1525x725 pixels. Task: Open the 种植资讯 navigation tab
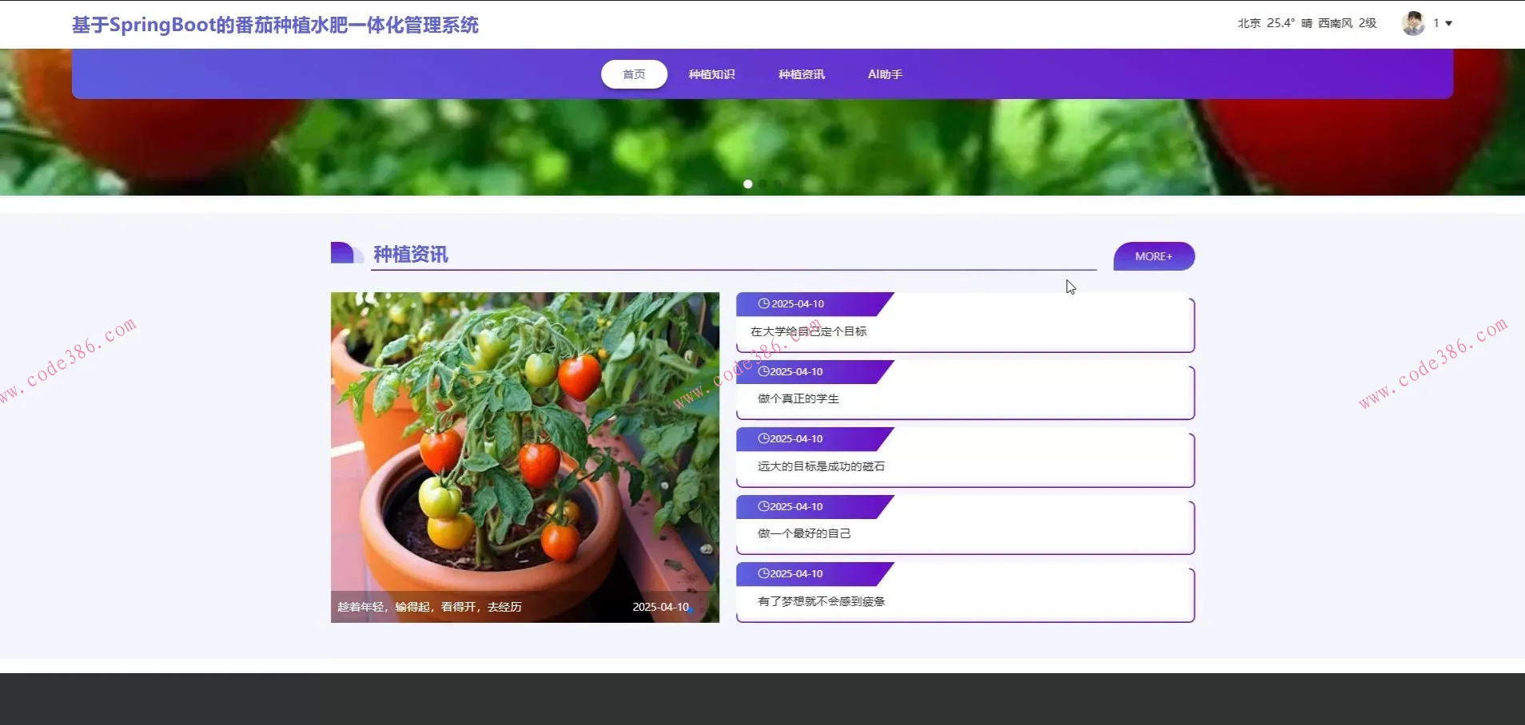tap(800, 73)
